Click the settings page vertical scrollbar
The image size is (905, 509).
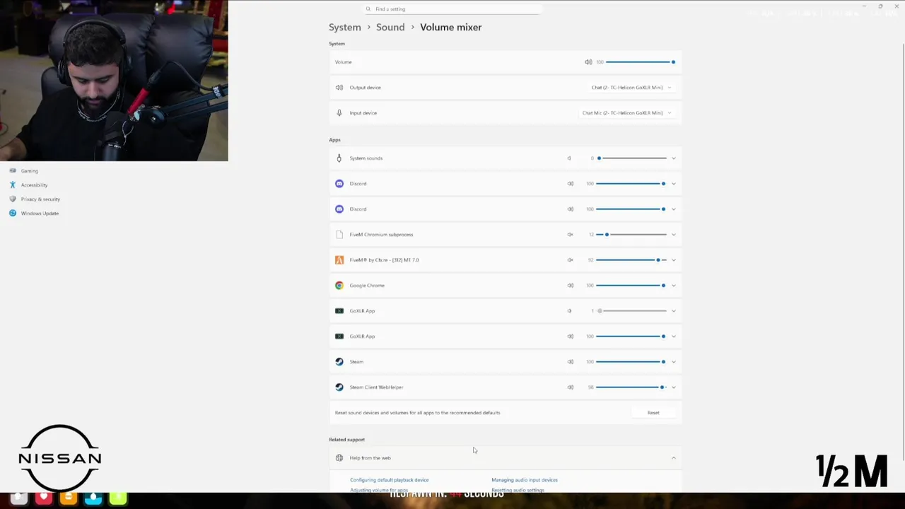[902, 251]
